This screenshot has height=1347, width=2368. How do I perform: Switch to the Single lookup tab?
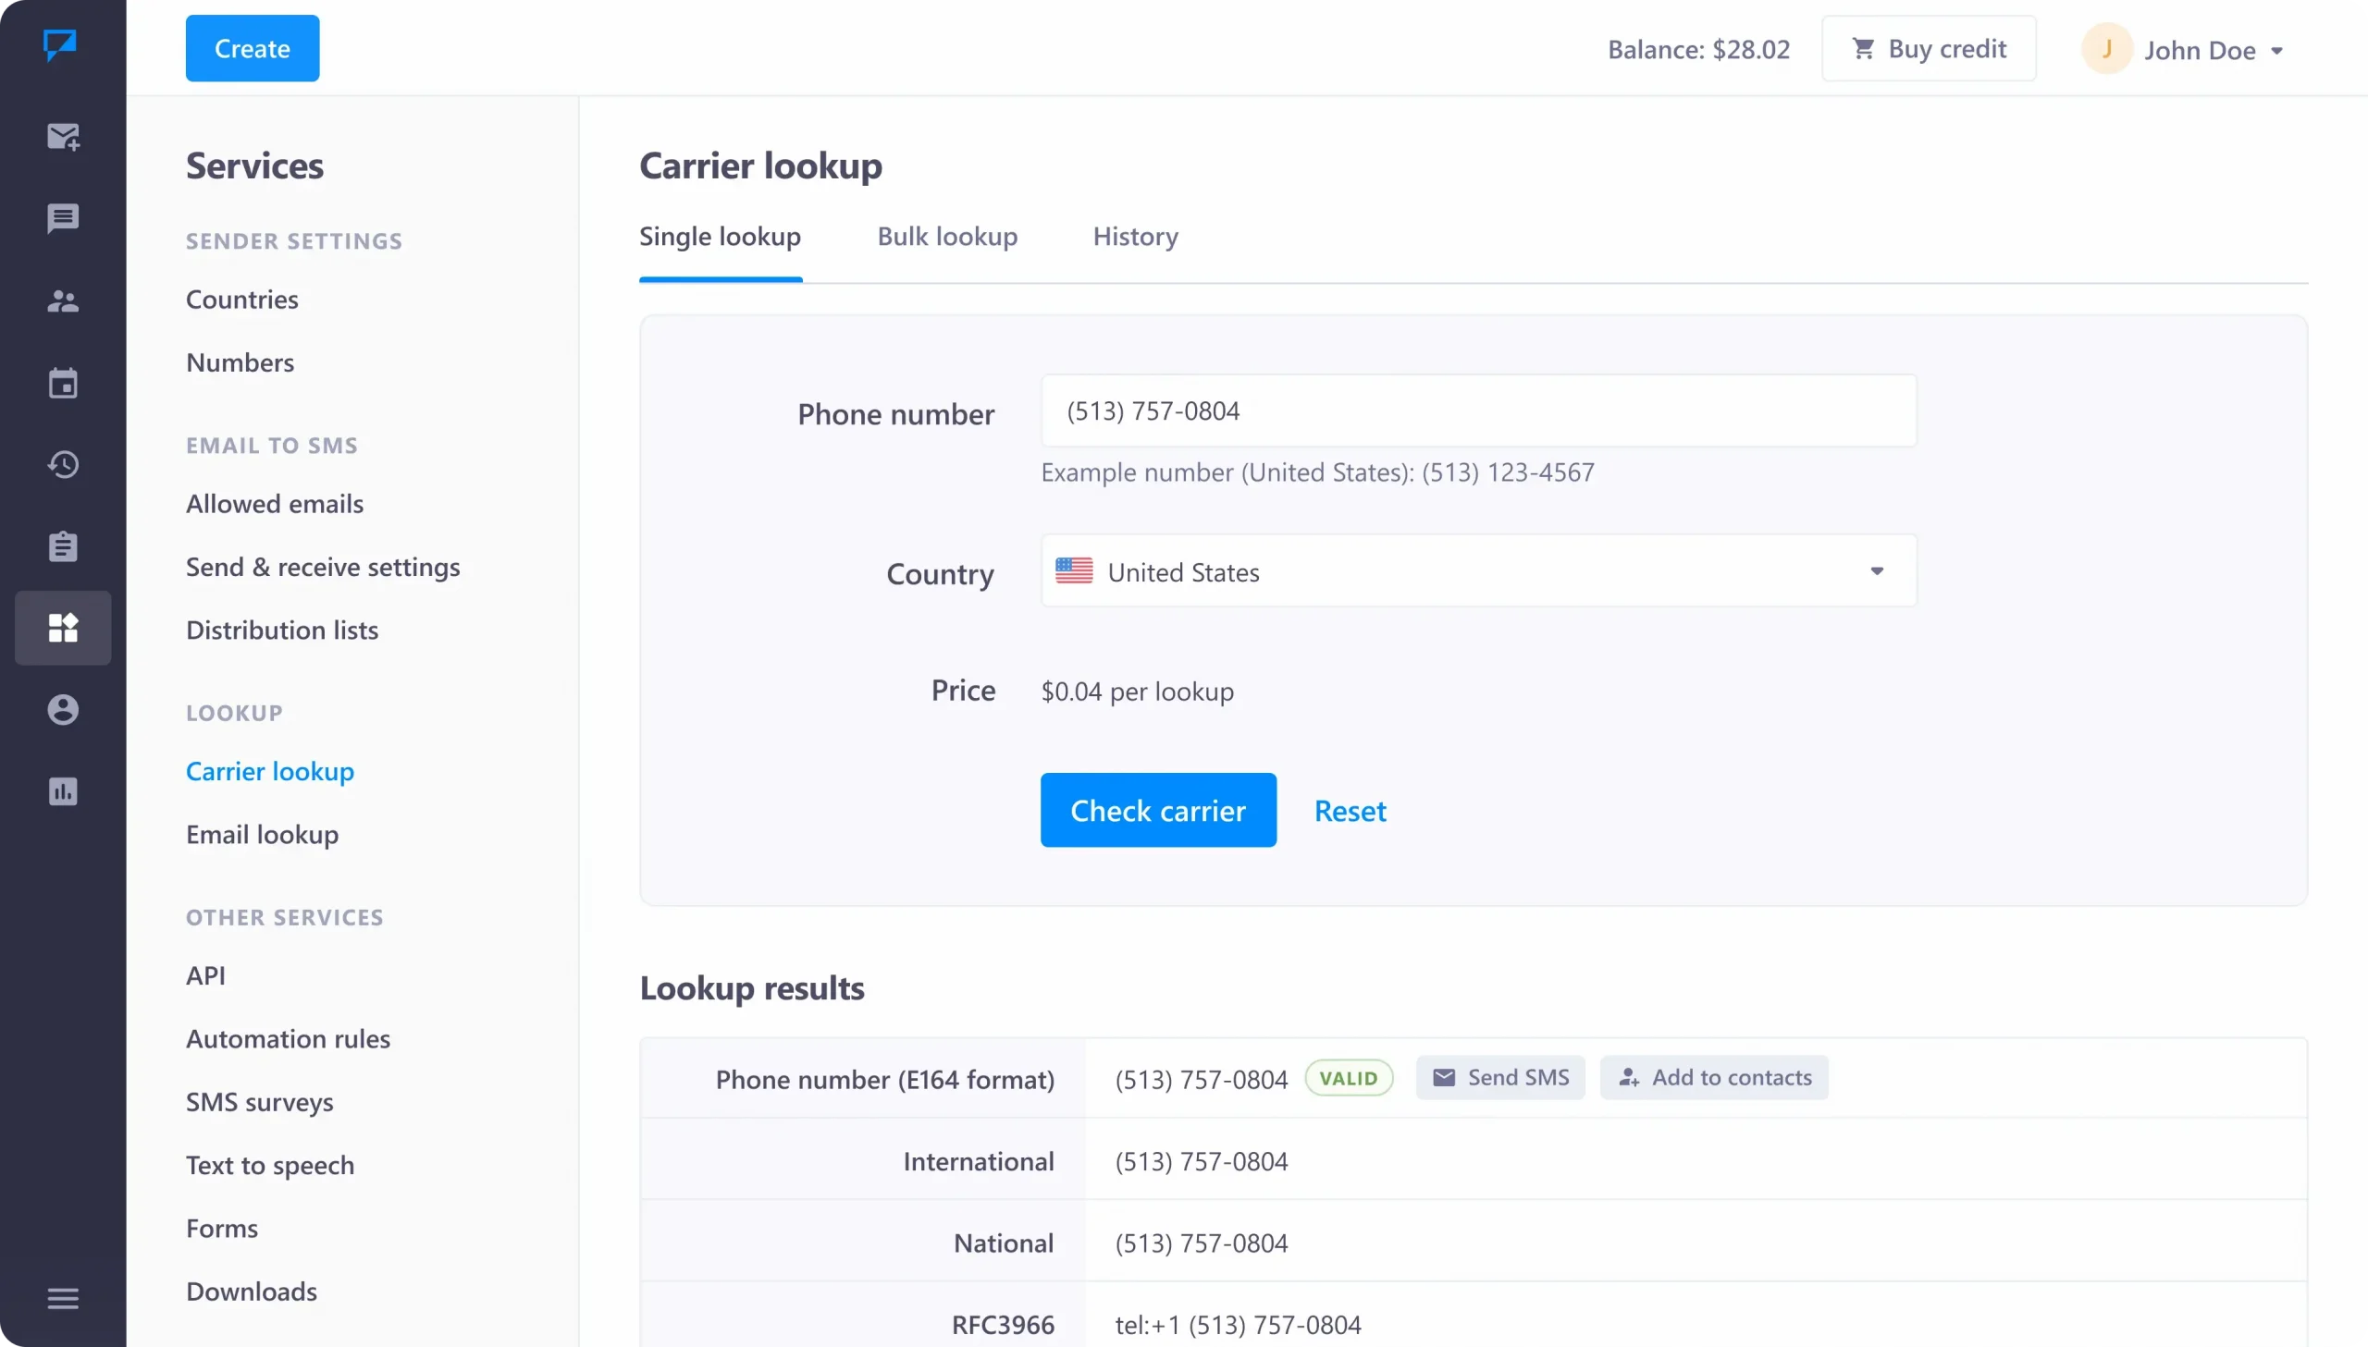tap(720, 237)
